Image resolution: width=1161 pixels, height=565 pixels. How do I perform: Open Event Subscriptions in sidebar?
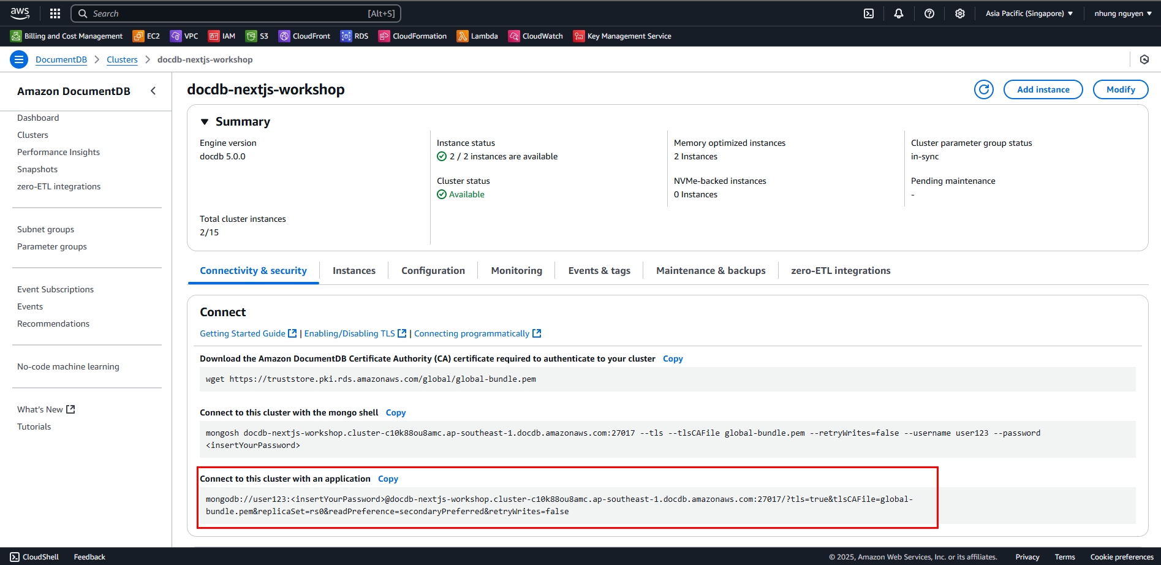55,289
